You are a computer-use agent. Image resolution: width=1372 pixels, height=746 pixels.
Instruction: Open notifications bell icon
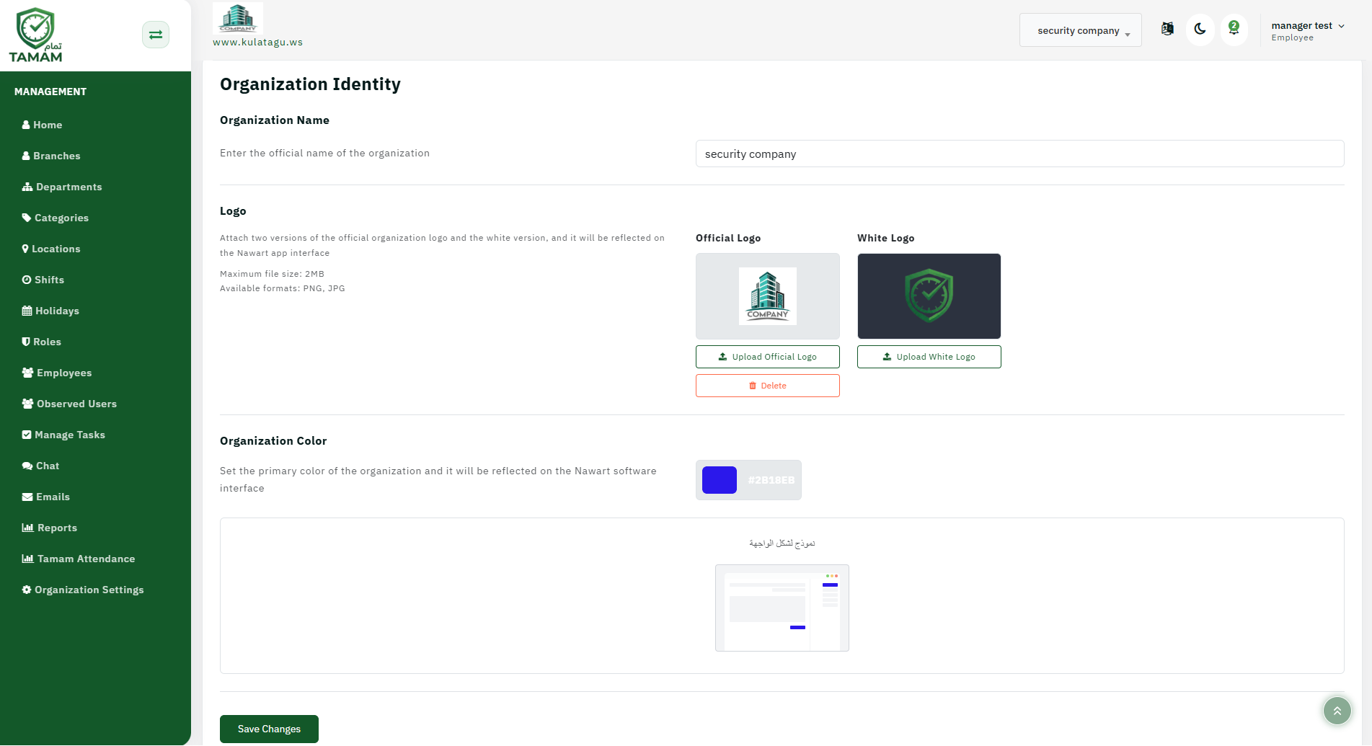coord(1234,30)
